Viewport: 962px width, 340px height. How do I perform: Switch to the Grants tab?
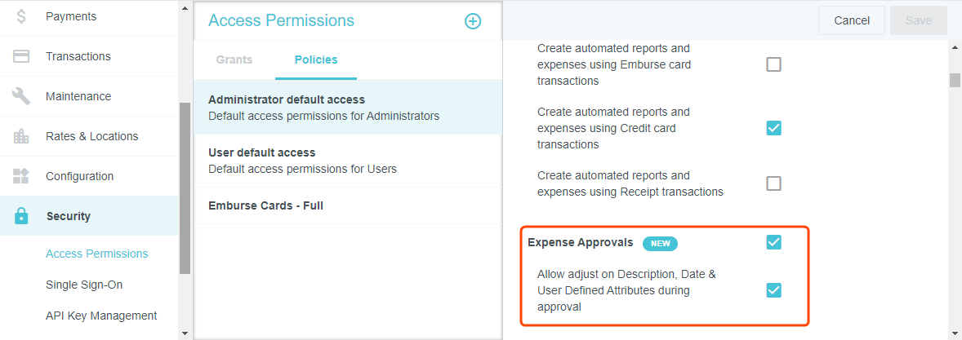(x=234, y=60)
